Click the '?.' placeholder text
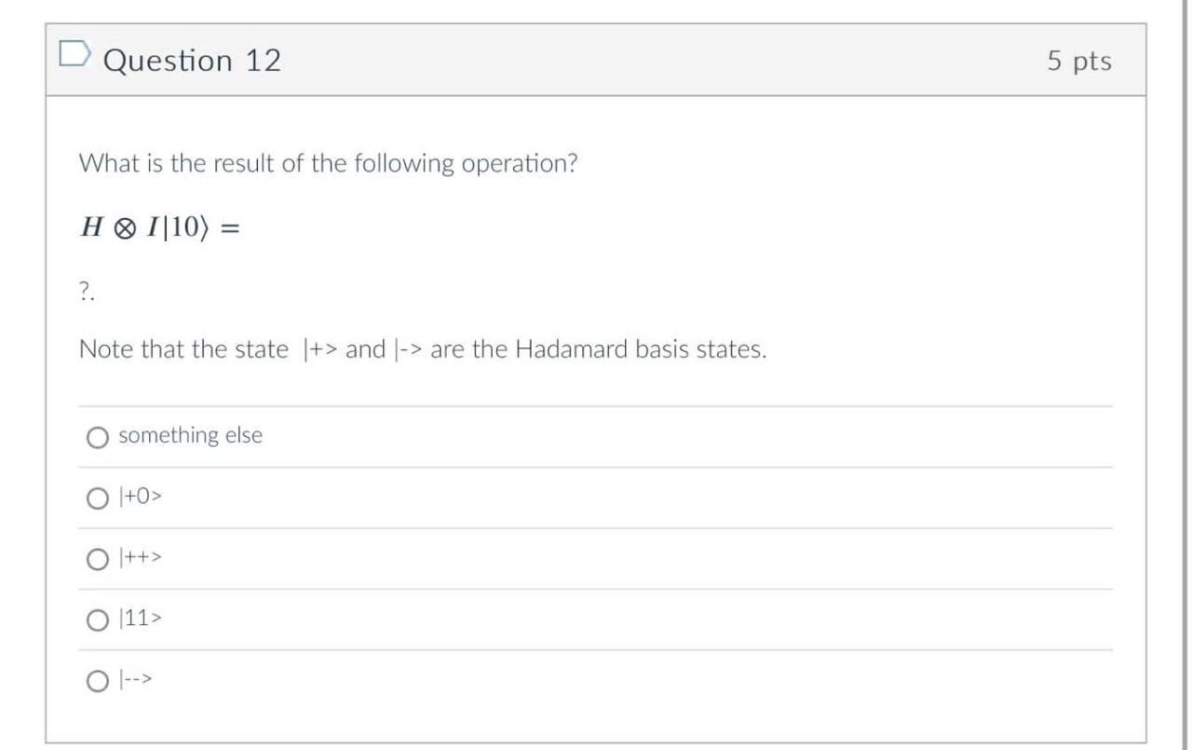Screen dimensions: 1192x750 (86, 290)
